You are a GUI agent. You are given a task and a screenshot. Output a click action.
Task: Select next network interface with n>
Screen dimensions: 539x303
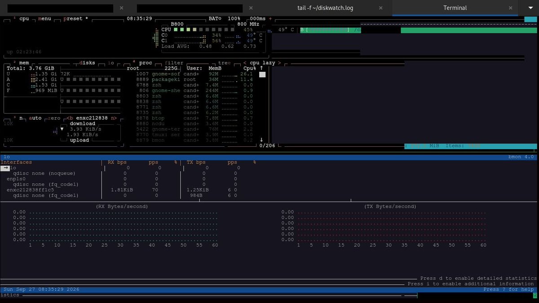114,118
